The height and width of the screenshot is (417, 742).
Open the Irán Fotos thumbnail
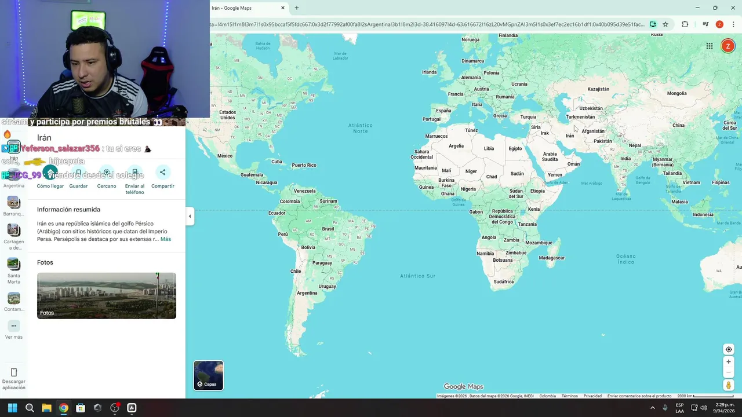pos(107,295)
